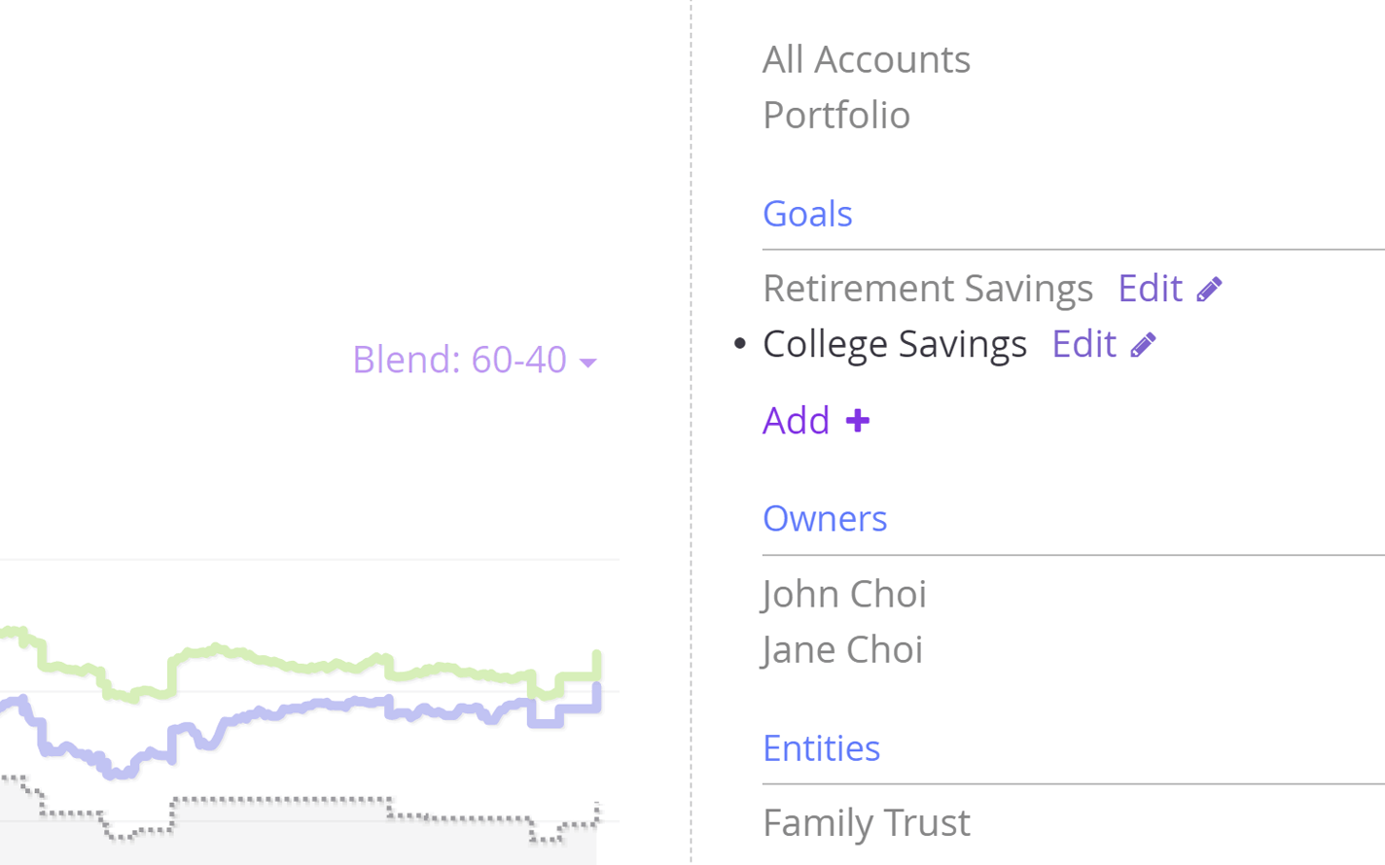Click Edit link for College Savings

click(x=1083, y=344)
